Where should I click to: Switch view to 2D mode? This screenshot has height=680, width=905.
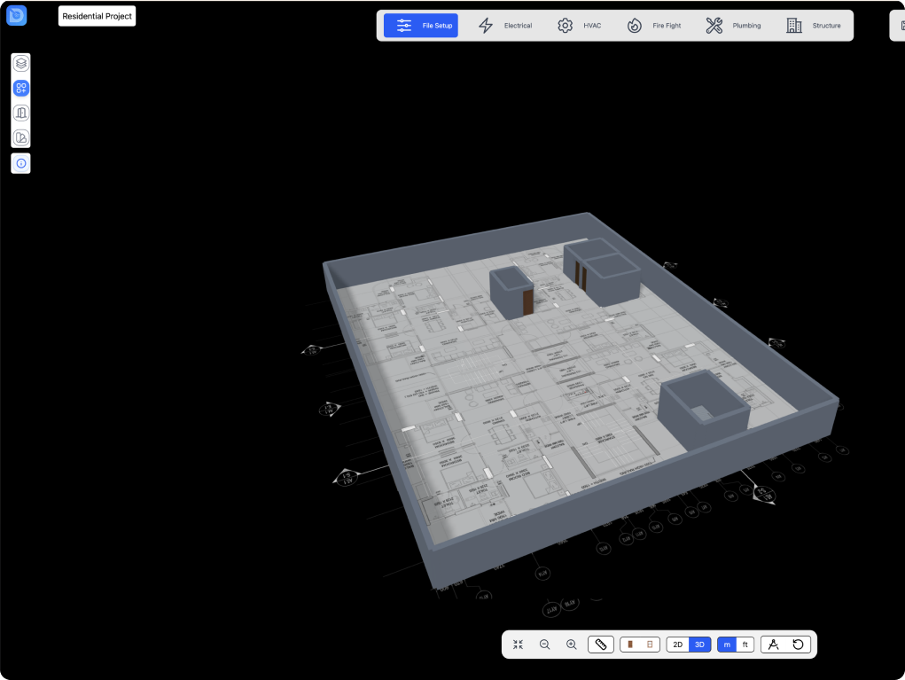click(x=678, y=645)
